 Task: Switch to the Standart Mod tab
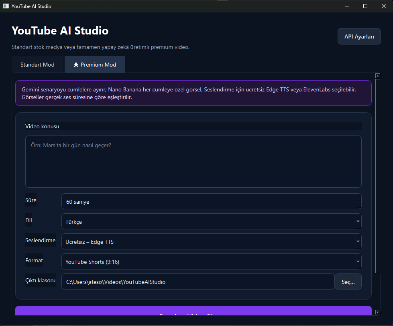click(x=38, y=65)
